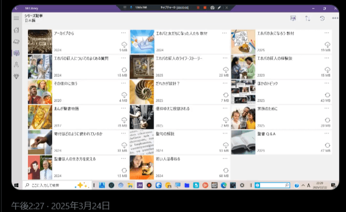Download 聖句の解説

tap(226, 145)
